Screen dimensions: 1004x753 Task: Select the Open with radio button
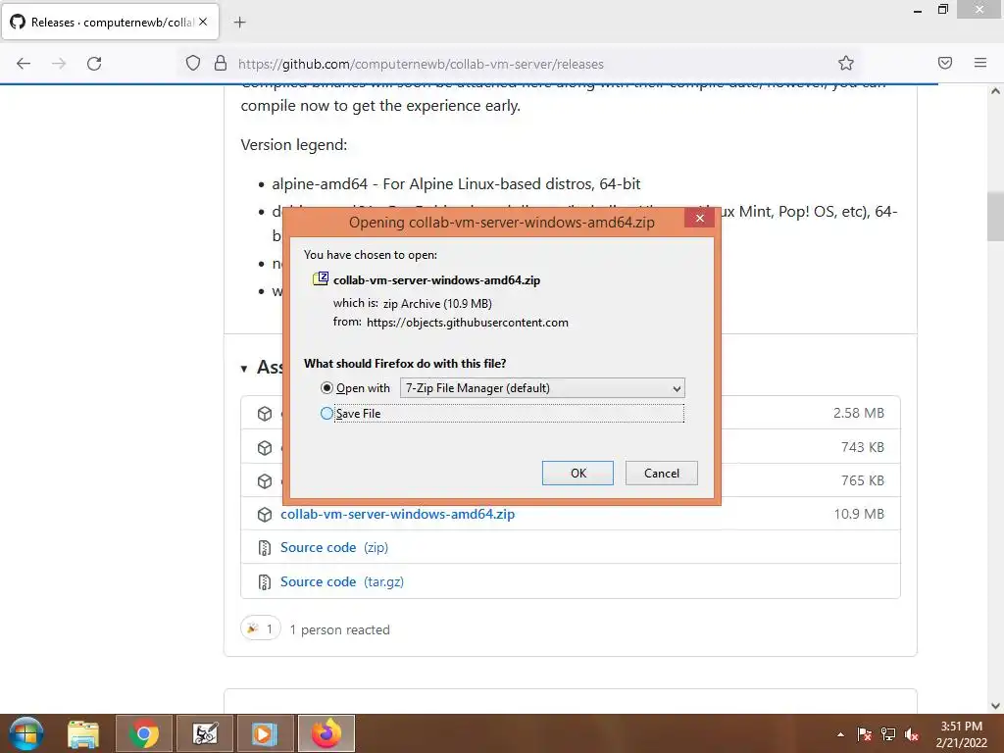click(326, 388)
